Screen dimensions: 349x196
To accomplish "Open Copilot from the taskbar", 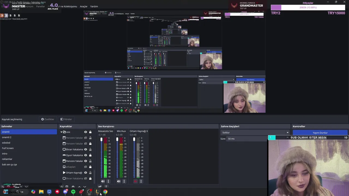I will pos(33,192).
